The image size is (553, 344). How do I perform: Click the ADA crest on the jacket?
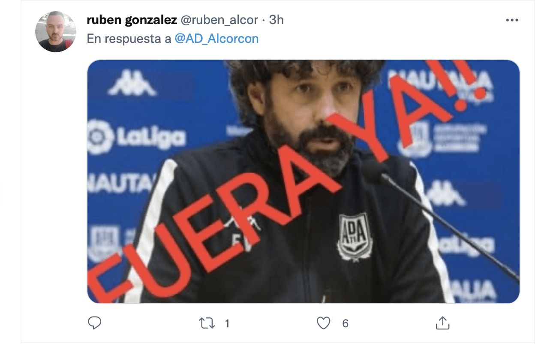point(355,237)
